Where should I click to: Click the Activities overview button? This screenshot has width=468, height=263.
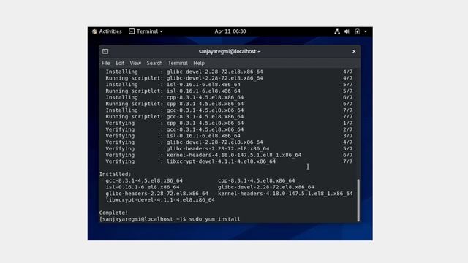[x=107, y=31]
